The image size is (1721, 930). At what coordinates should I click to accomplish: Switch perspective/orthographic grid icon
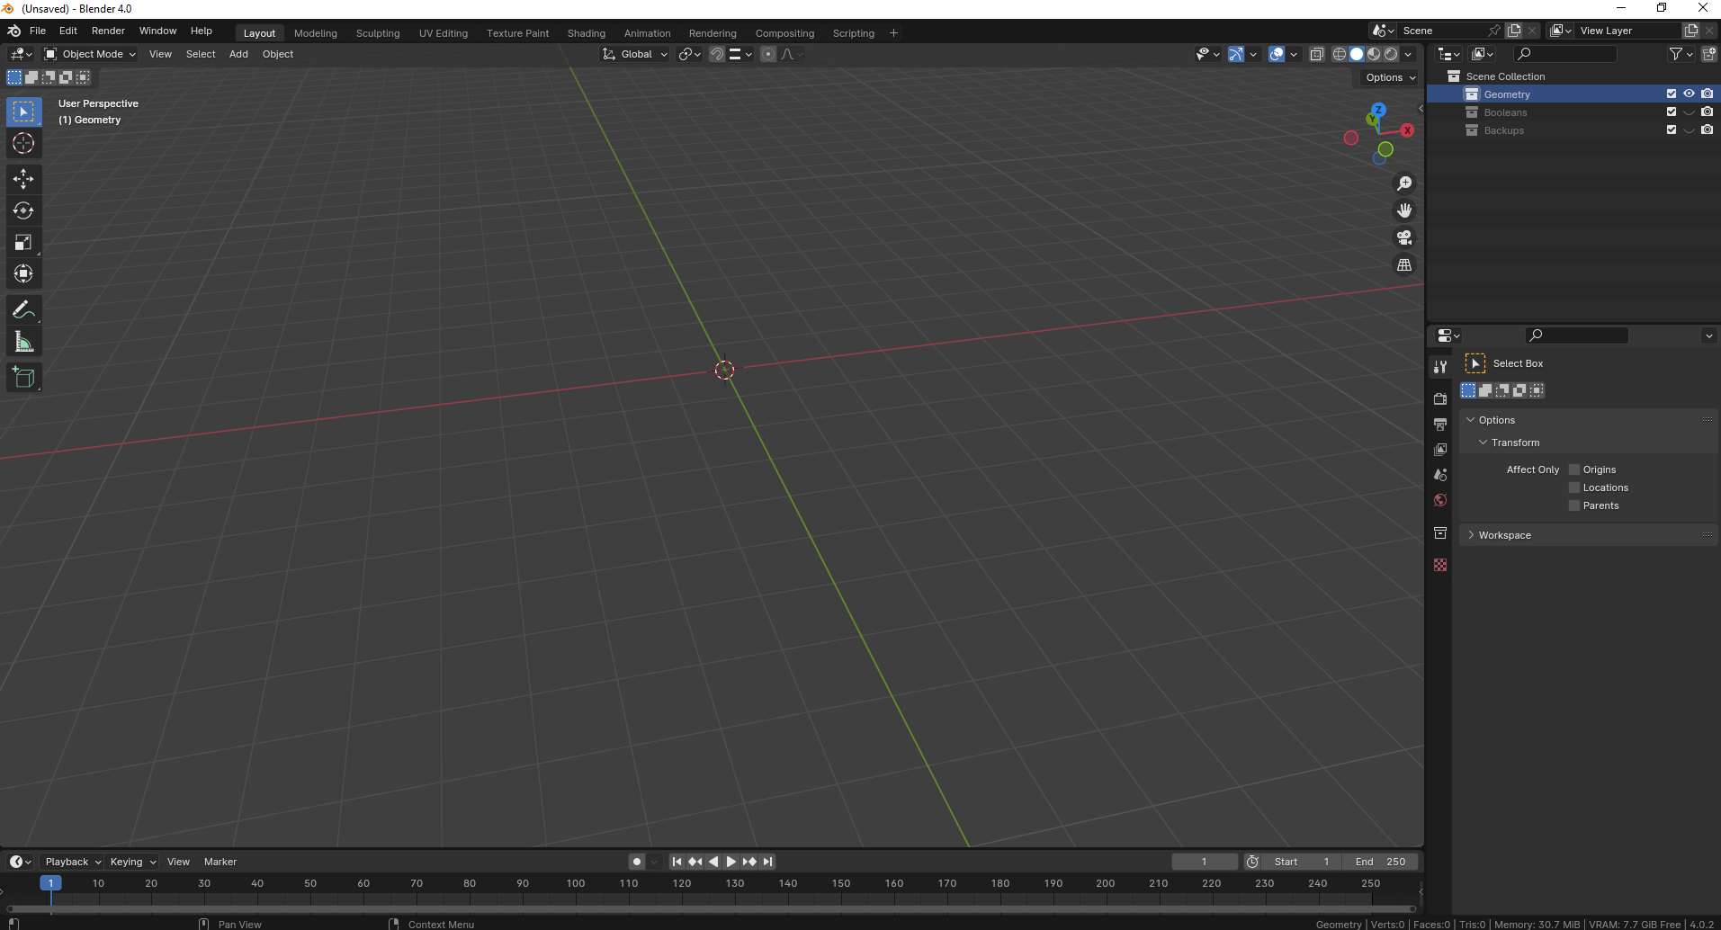point(1403,264)
